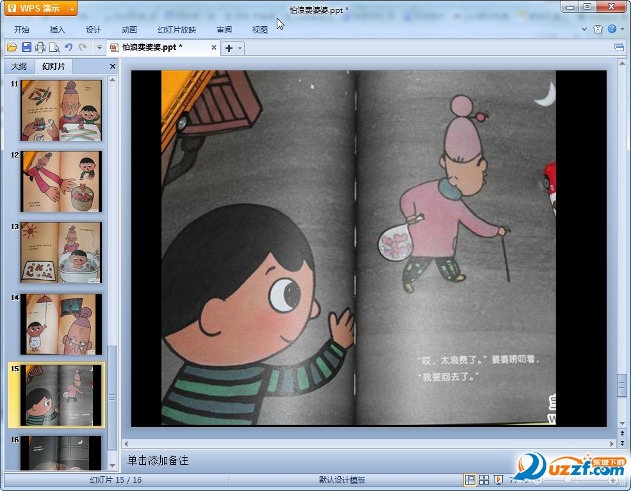Open the 幻灯片放映 menu tab
Image resolution: width=631 pixels, height=491 pixels.
click(x=177, y=29)
